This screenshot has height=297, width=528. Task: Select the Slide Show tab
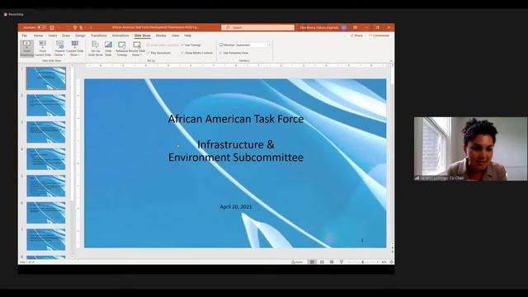point(143,35)
